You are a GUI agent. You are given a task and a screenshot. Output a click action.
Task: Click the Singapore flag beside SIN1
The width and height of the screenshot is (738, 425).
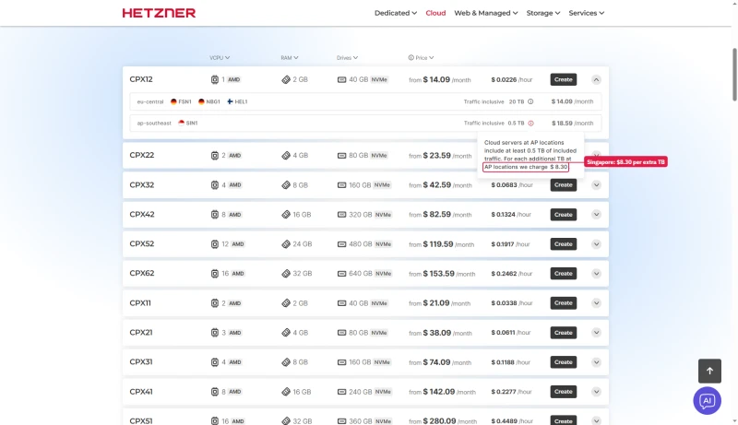click(x=181, y=123)
